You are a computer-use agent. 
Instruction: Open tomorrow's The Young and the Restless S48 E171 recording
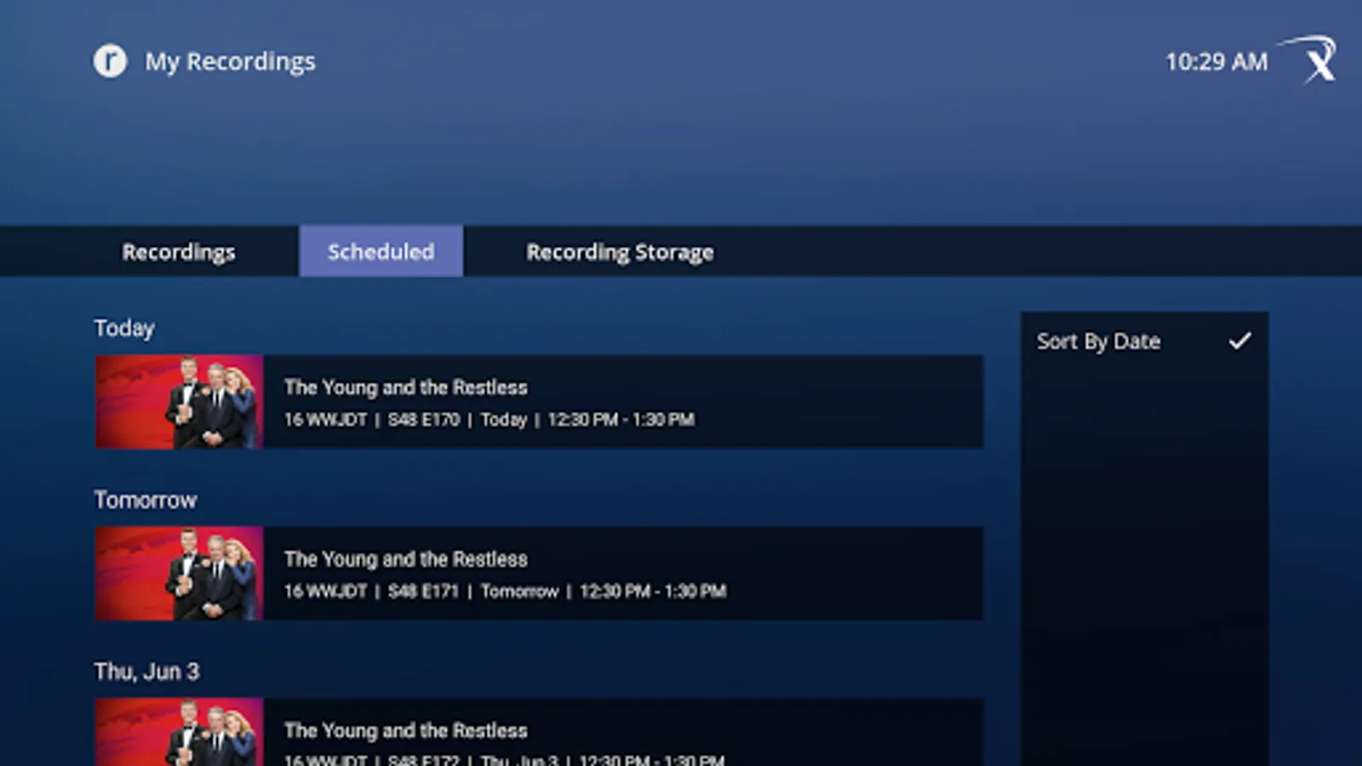(x=539, y=574)
